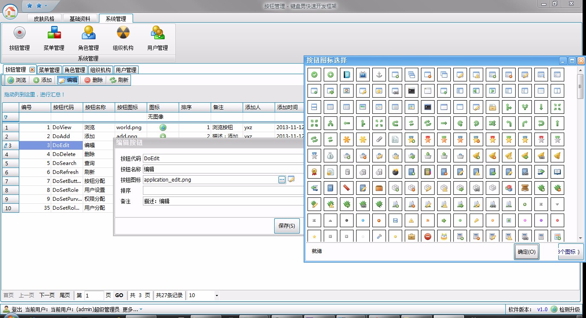Image resolution: width=586 pixels, height=318 pixels.
Task: Click the 浏览 toolbar icon
Action: [x=16, y=80]
